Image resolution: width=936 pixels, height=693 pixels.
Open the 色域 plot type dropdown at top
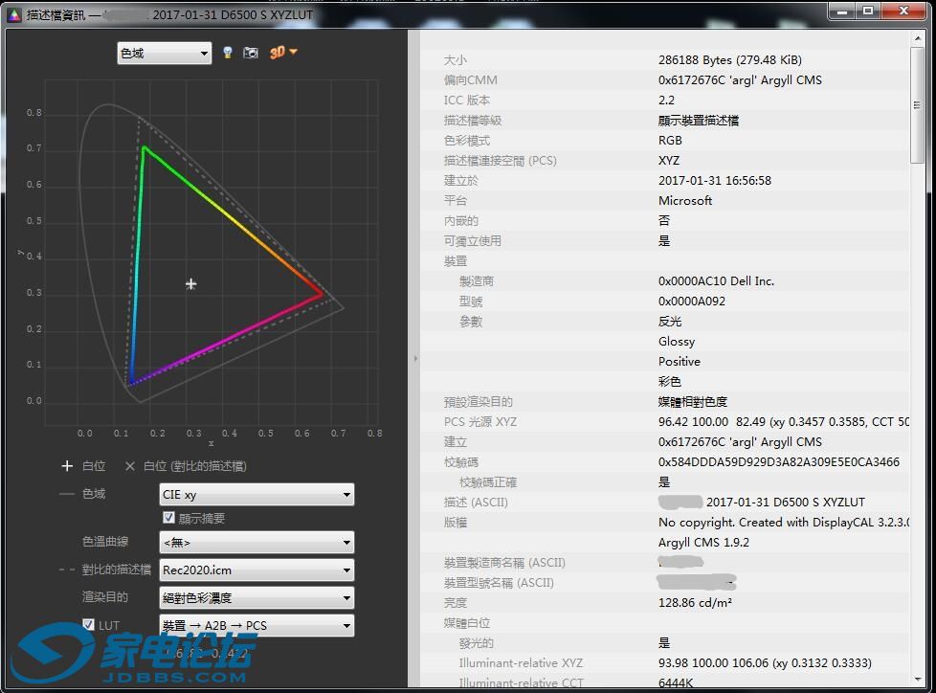pos(164,54)
